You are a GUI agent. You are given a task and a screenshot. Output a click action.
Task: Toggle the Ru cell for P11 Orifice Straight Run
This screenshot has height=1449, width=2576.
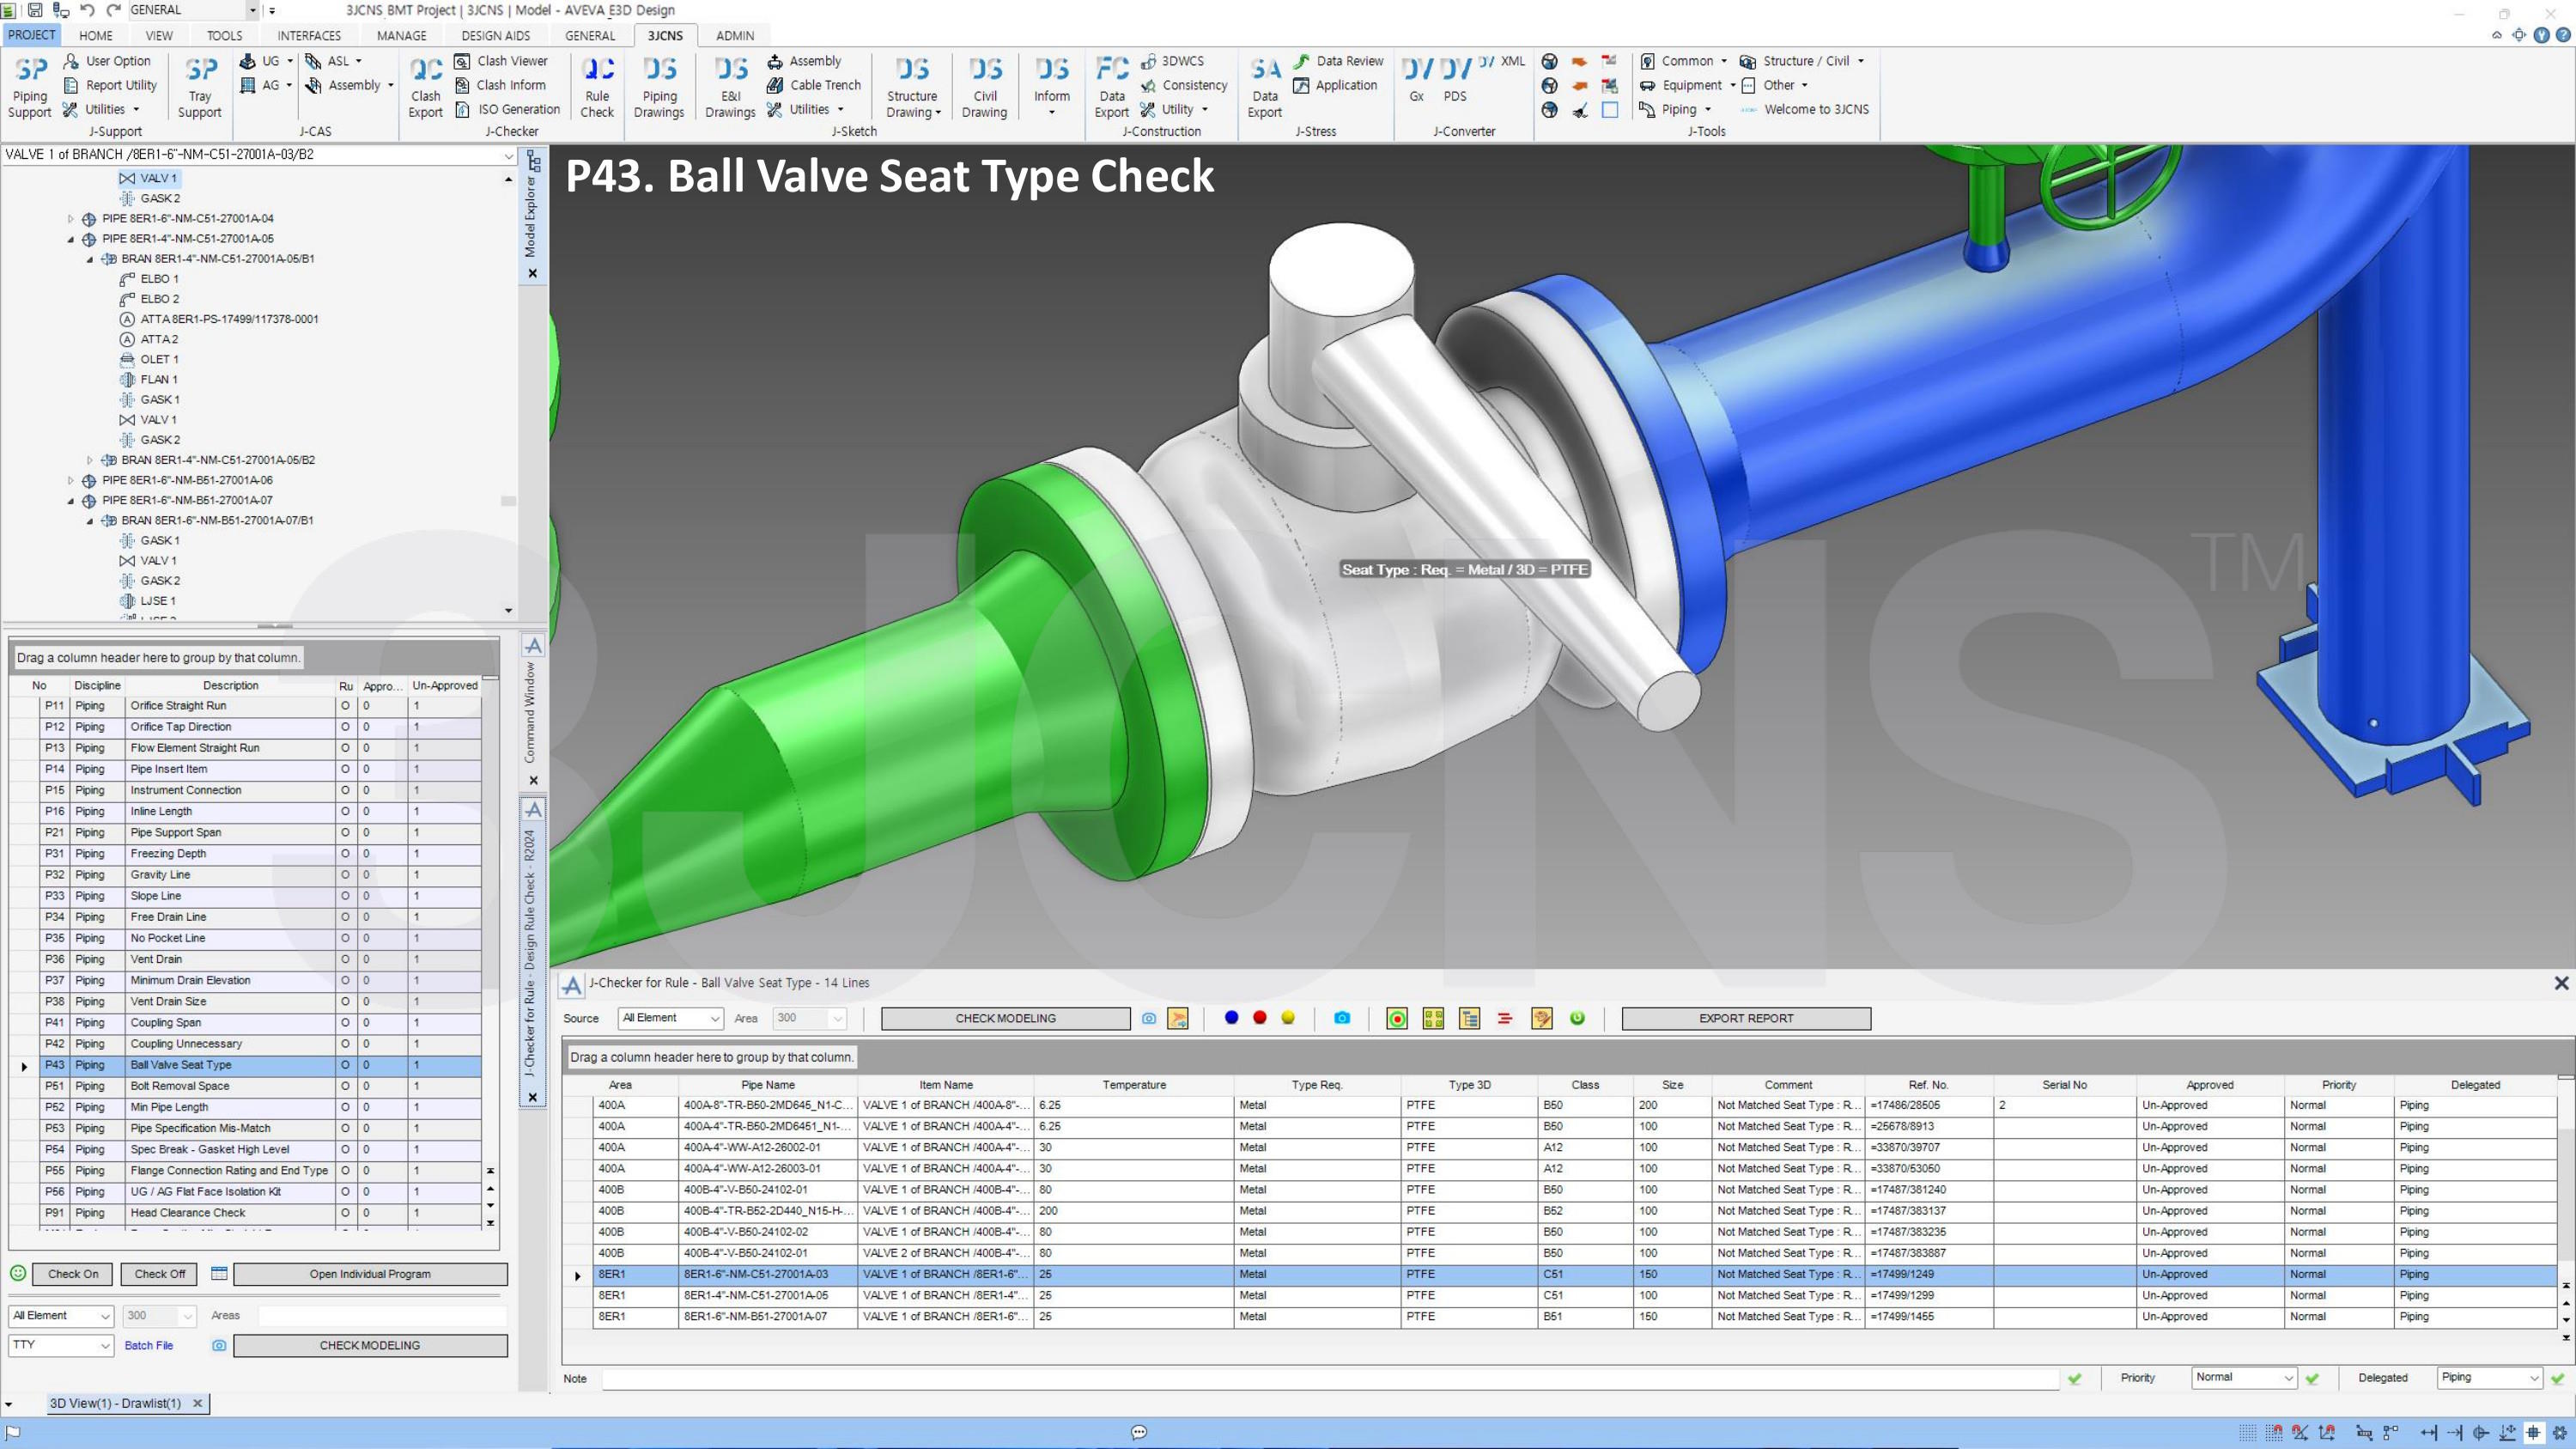(346, 706)
